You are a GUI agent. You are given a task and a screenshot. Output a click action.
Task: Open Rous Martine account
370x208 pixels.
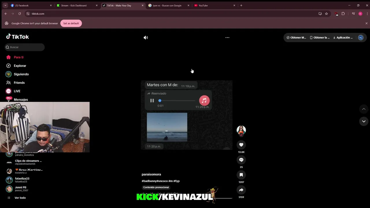pyautogui.click(x=25, y=171)
